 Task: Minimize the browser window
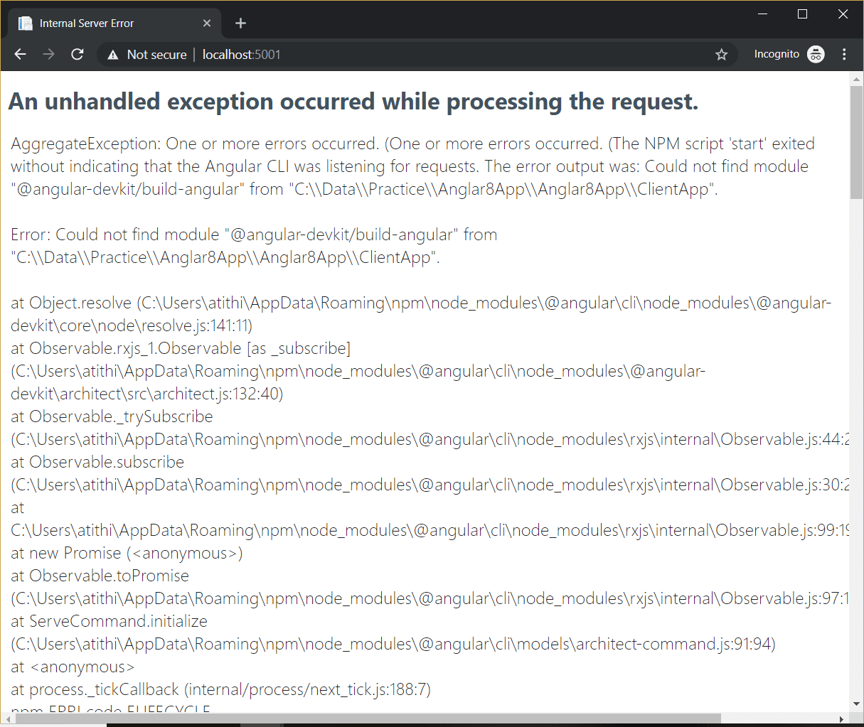point(762,14)
